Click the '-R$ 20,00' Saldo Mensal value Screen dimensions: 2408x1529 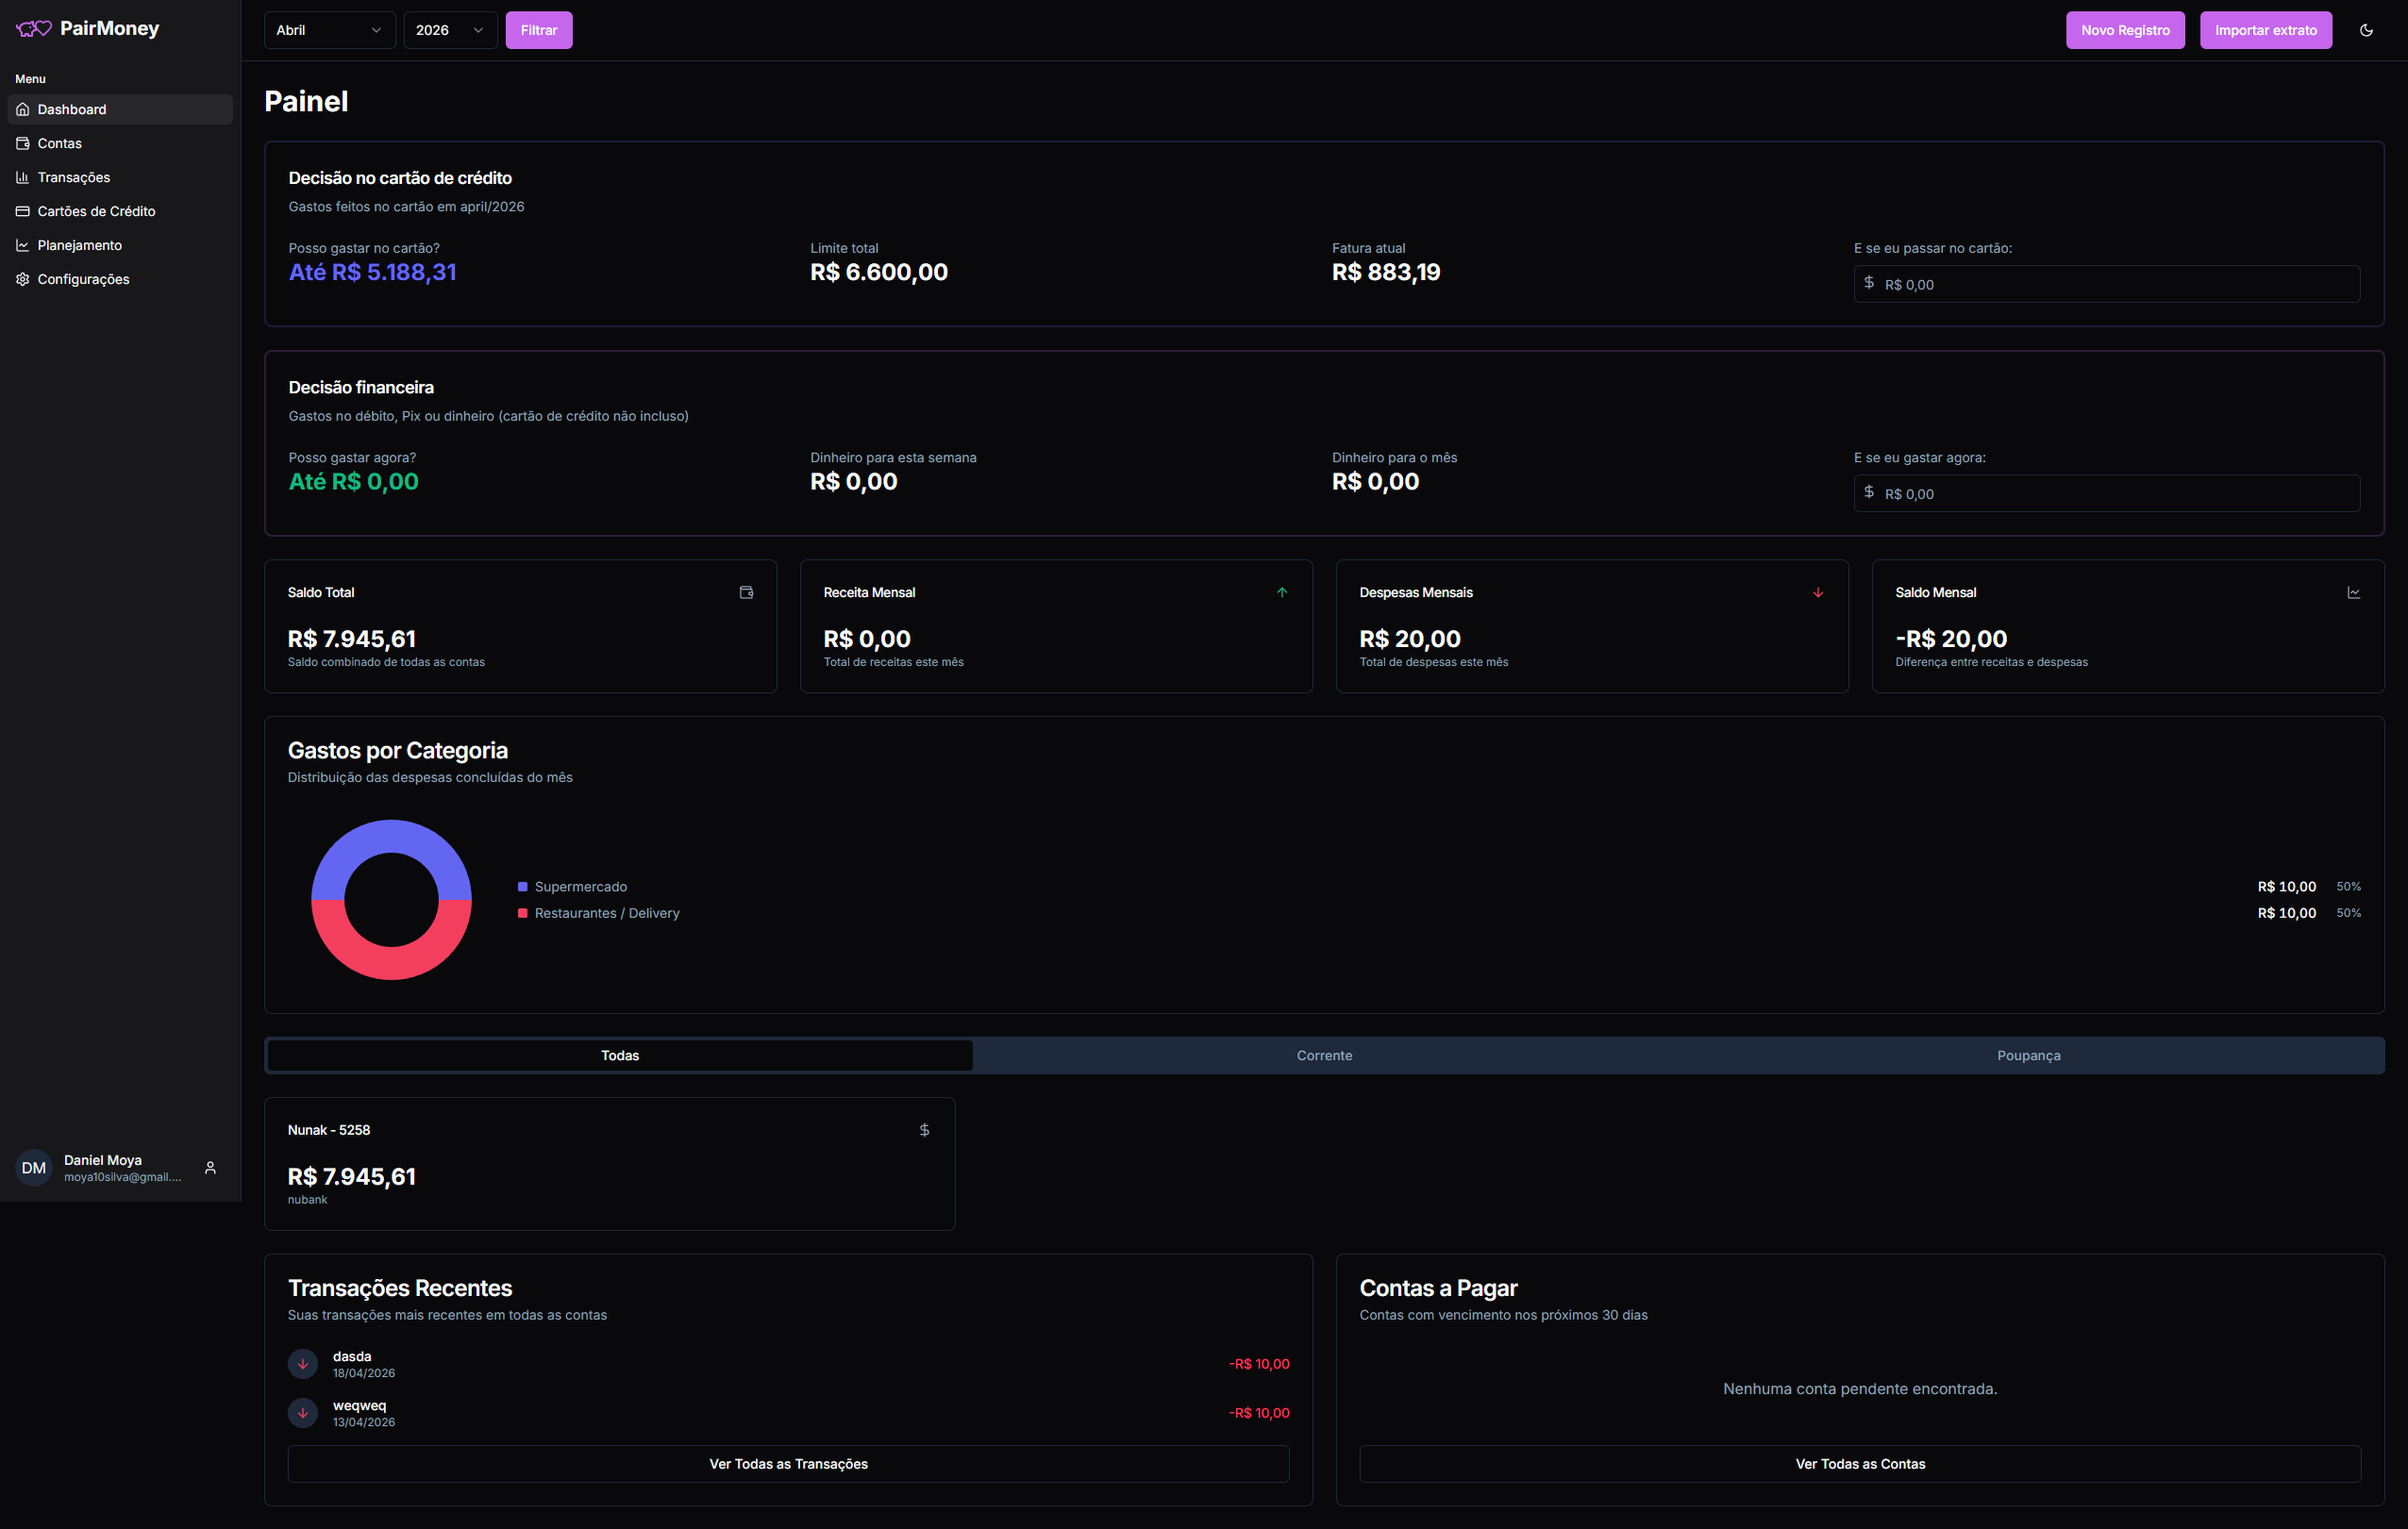[1951, 639]
